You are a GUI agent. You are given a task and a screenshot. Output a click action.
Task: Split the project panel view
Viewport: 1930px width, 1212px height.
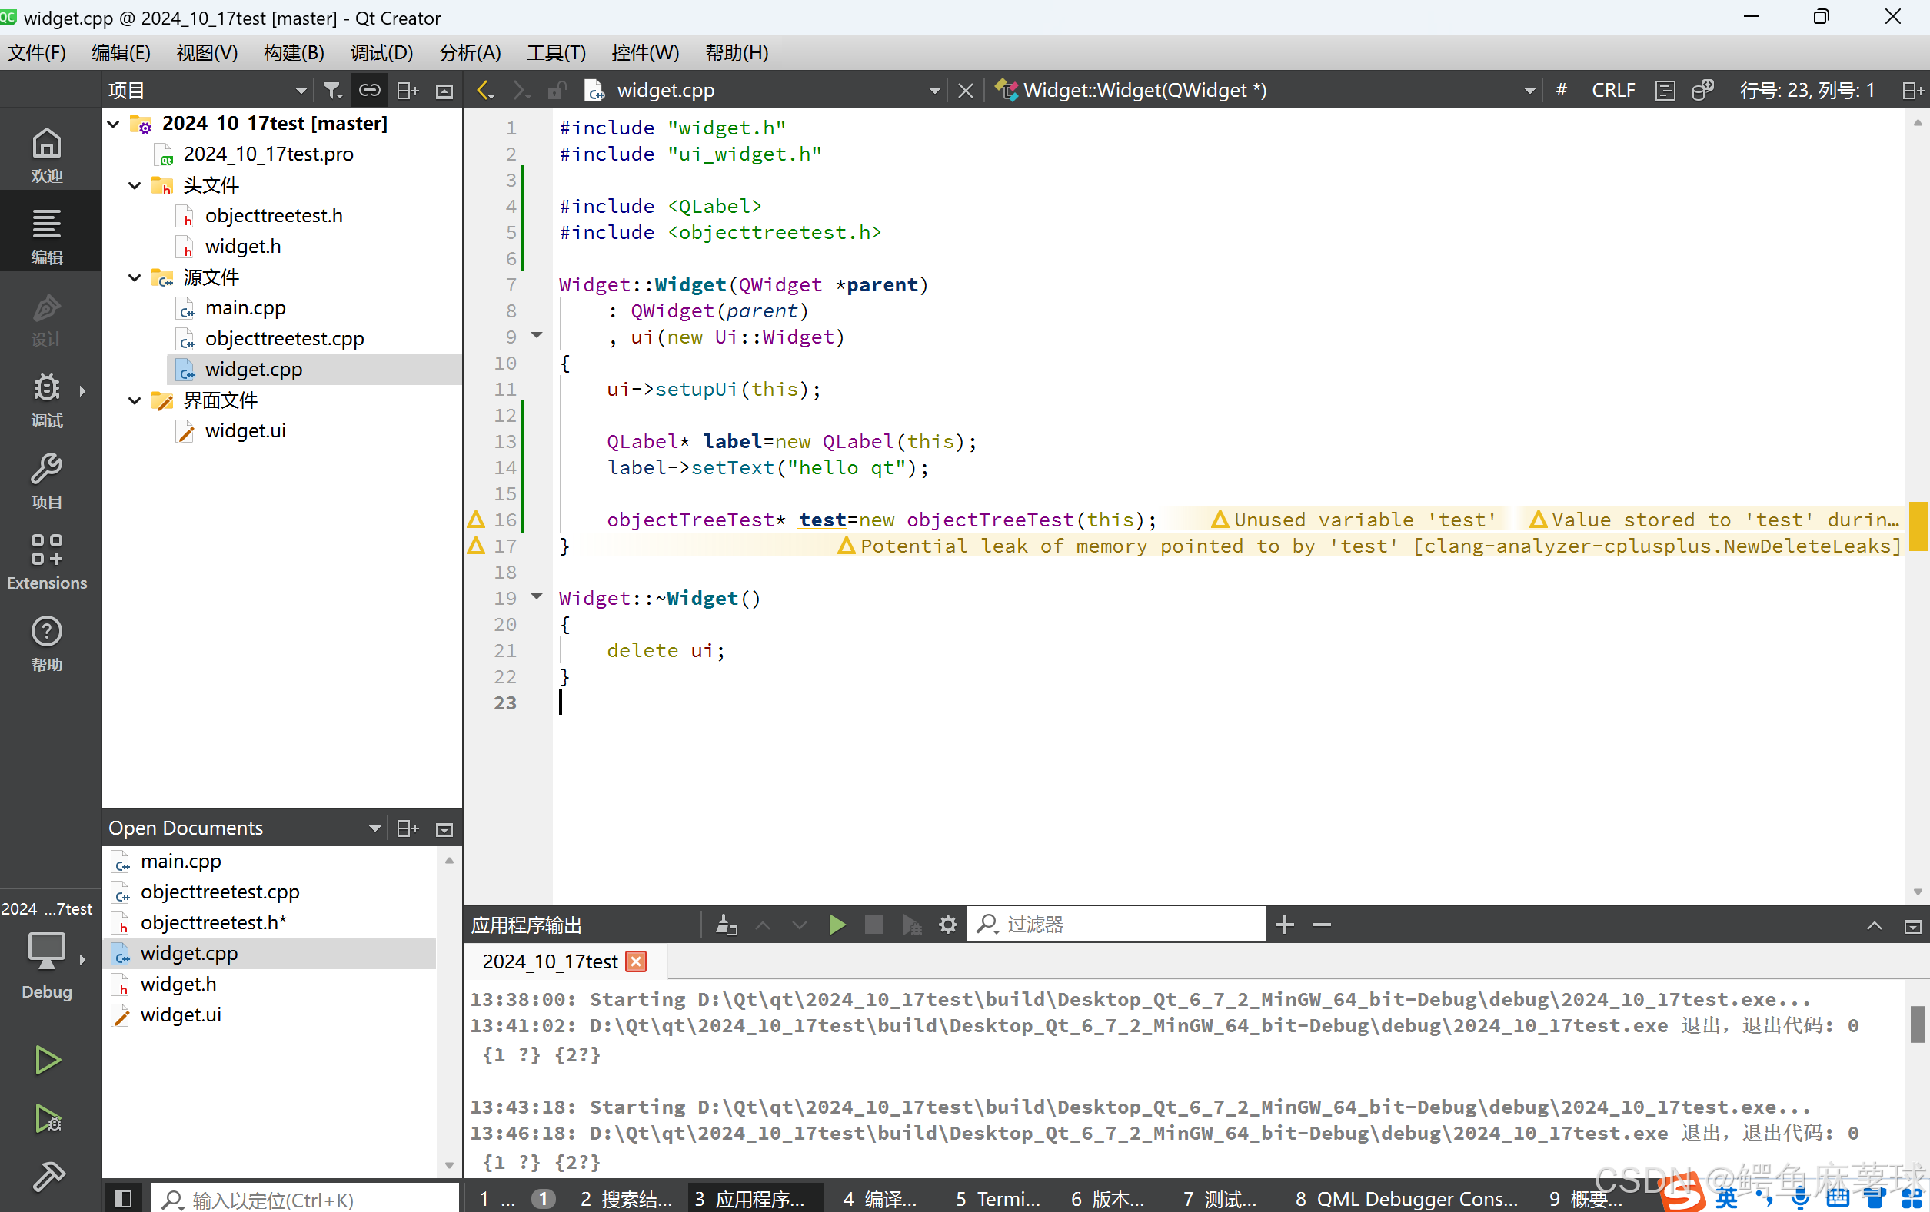[408, 91]
